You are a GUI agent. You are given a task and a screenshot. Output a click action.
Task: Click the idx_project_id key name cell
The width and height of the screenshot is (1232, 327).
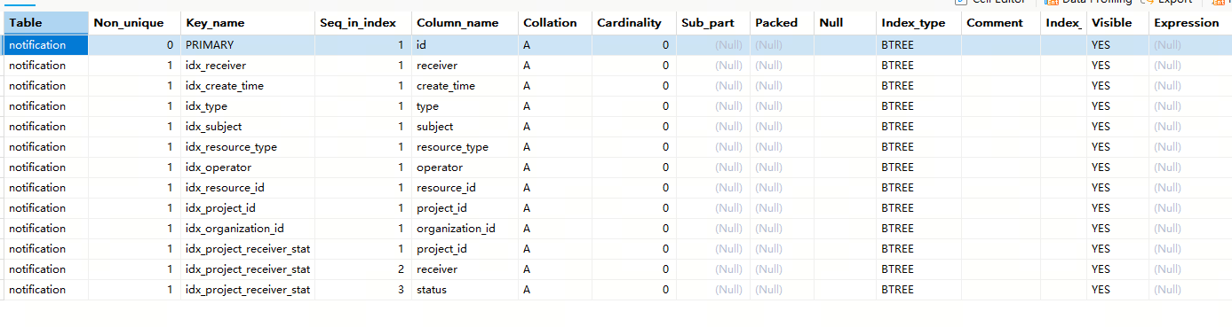248,207
